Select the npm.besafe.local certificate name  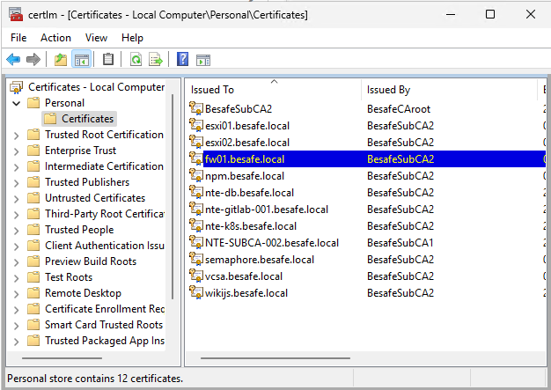tap(245, 176)
